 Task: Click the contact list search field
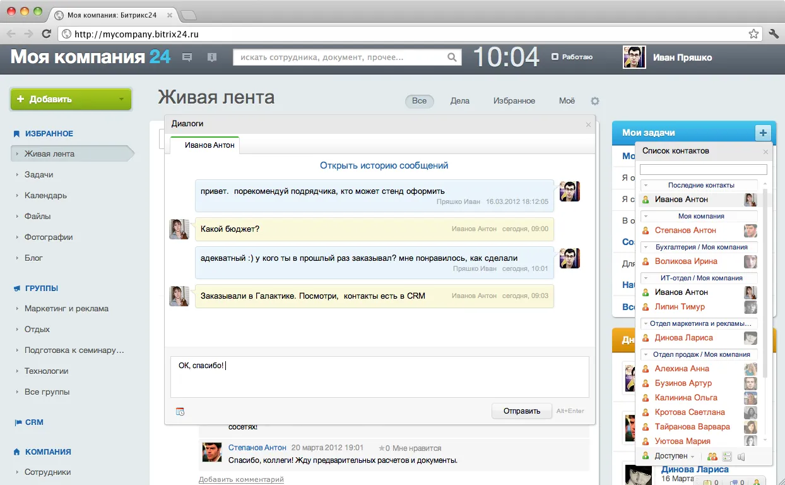(703, 170)
